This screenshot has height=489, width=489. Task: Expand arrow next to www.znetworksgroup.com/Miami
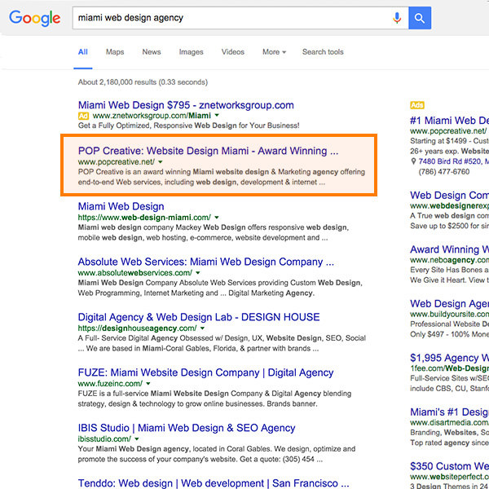(217, 116)
